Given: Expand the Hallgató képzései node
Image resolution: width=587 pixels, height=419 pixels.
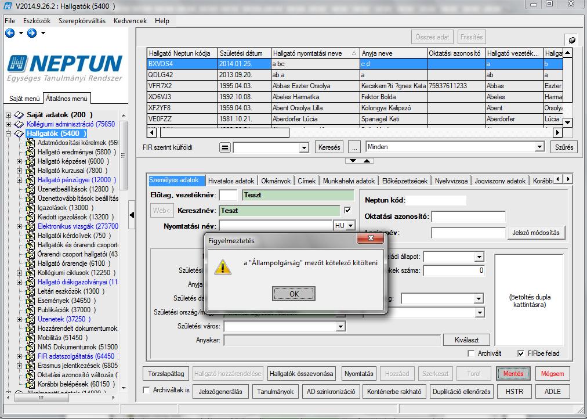Looking at the screenshot, I should (x=20, y=161).
